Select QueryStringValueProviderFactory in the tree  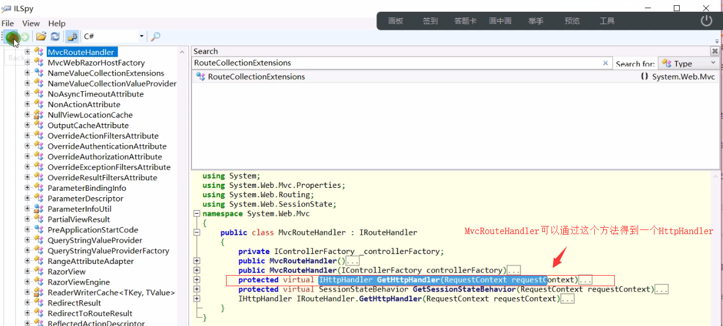pos(108,250)
